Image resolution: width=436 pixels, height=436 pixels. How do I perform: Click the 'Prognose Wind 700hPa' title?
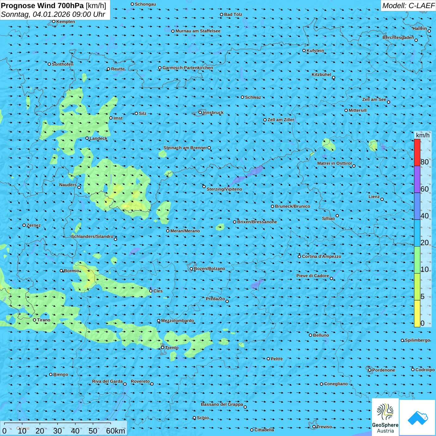click(x=42, y=6)
